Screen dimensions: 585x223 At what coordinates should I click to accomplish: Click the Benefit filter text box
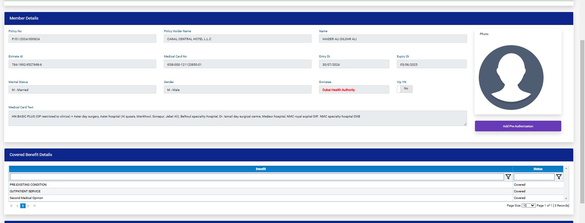(x=257, y=177)
